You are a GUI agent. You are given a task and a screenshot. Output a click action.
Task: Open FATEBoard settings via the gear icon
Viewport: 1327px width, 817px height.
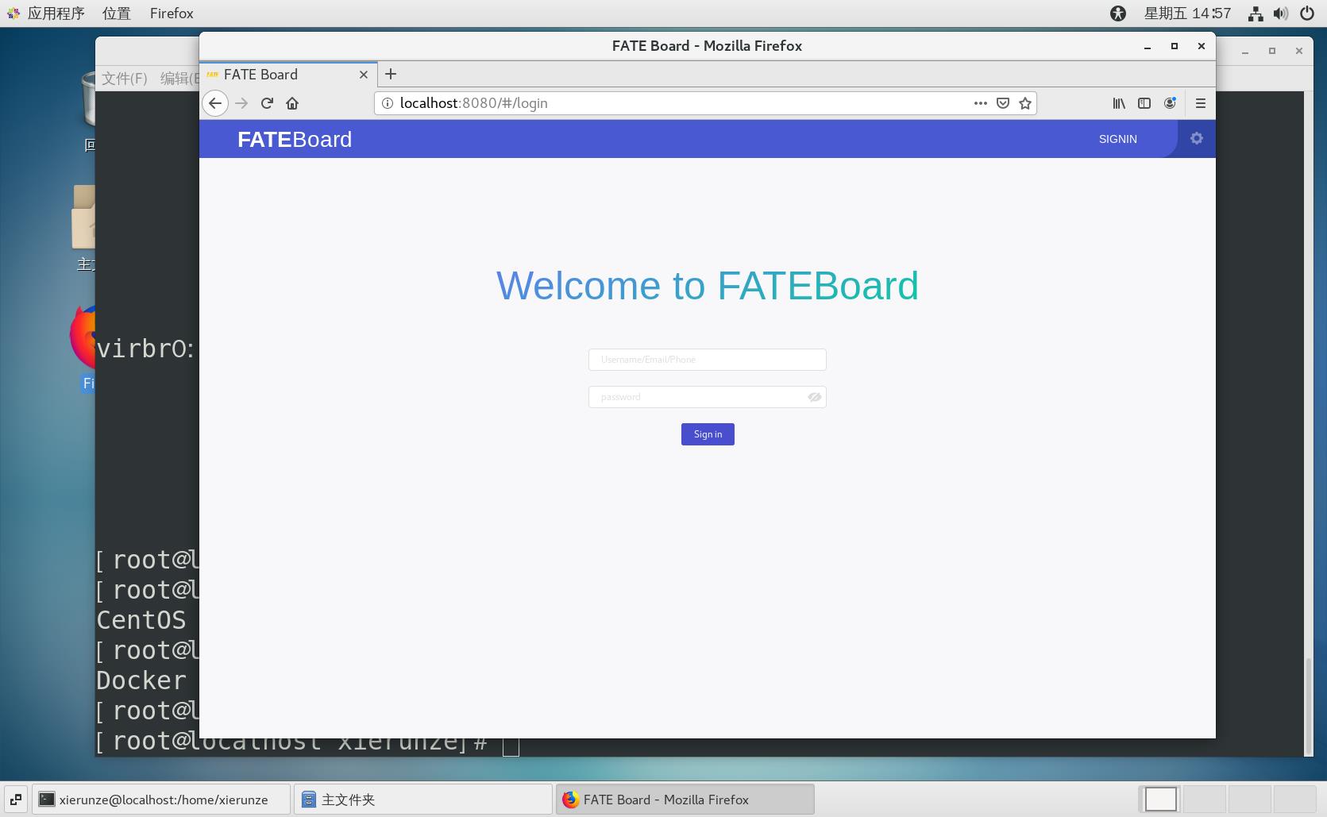click(x=1197, y=138)
